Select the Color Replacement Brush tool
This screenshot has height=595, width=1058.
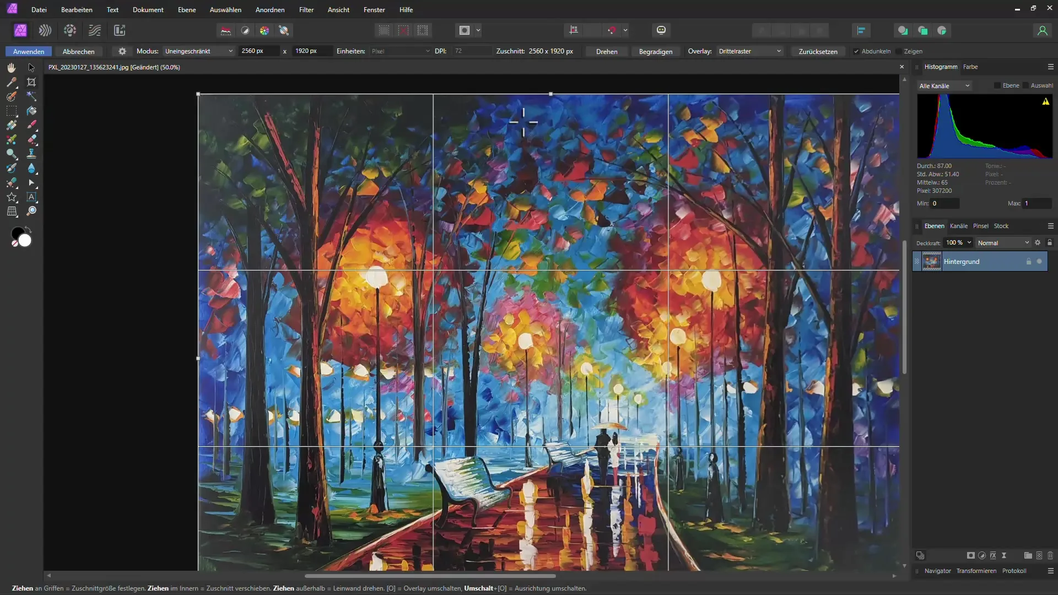click(x=12, y=139)
